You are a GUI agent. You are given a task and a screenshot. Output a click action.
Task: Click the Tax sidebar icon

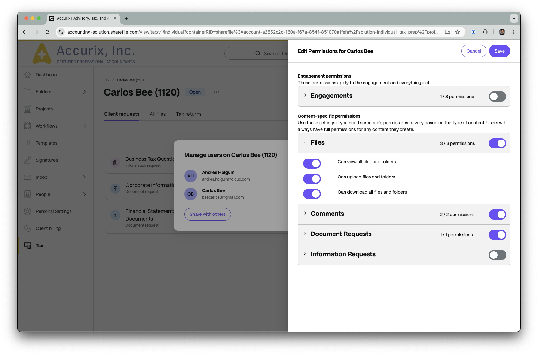[28, 246]
